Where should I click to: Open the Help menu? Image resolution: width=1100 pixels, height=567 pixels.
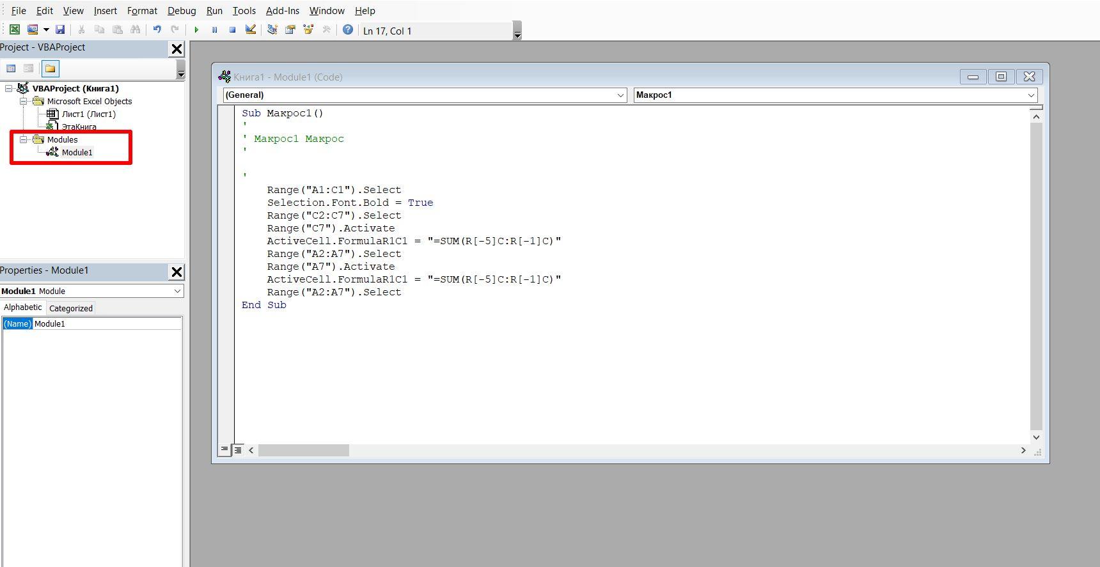pos(365,11)
